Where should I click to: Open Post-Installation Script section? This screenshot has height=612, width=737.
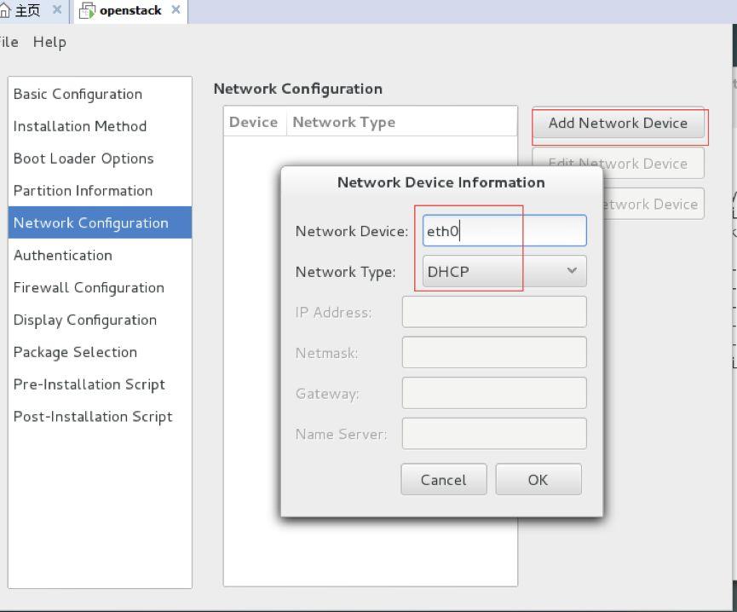[x=93, y=417]
